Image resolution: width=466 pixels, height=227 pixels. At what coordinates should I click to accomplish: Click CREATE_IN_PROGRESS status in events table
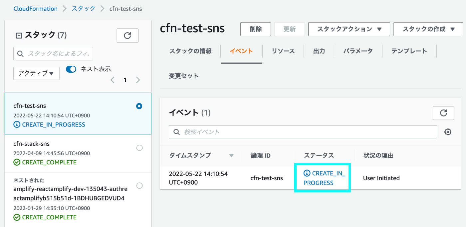(325, 178)
